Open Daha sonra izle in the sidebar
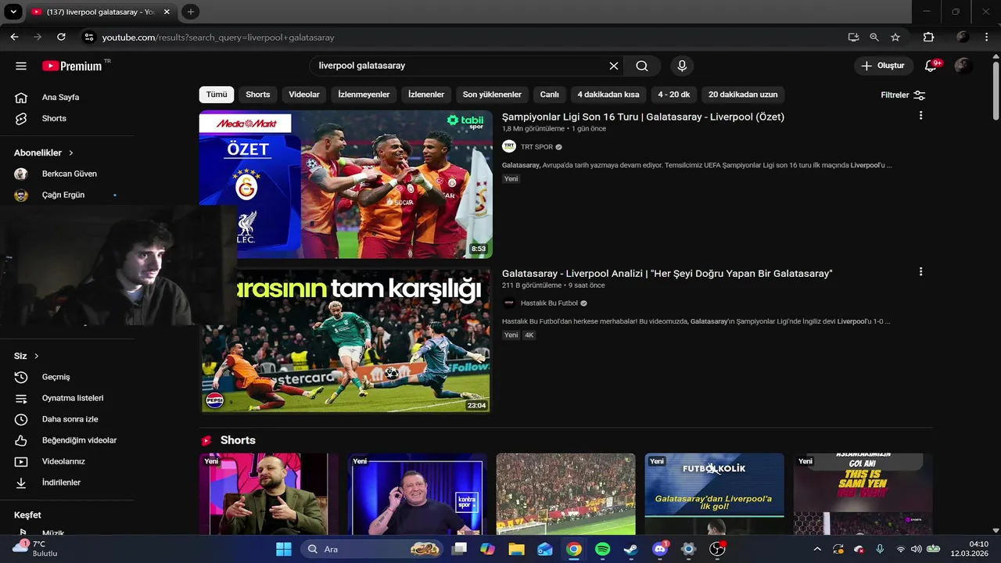The width and height of the screenshot is (1001, 563). tap(70, 419)
